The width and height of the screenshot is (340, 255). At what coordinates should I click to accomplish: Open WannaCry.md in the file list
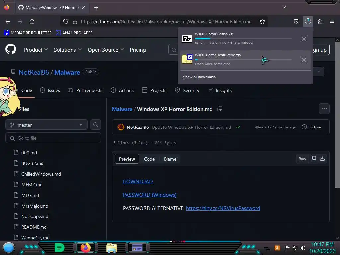[x=35, y=238]
